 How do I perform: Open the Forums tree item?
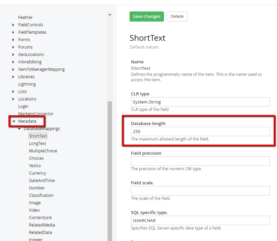pos(25,47)
